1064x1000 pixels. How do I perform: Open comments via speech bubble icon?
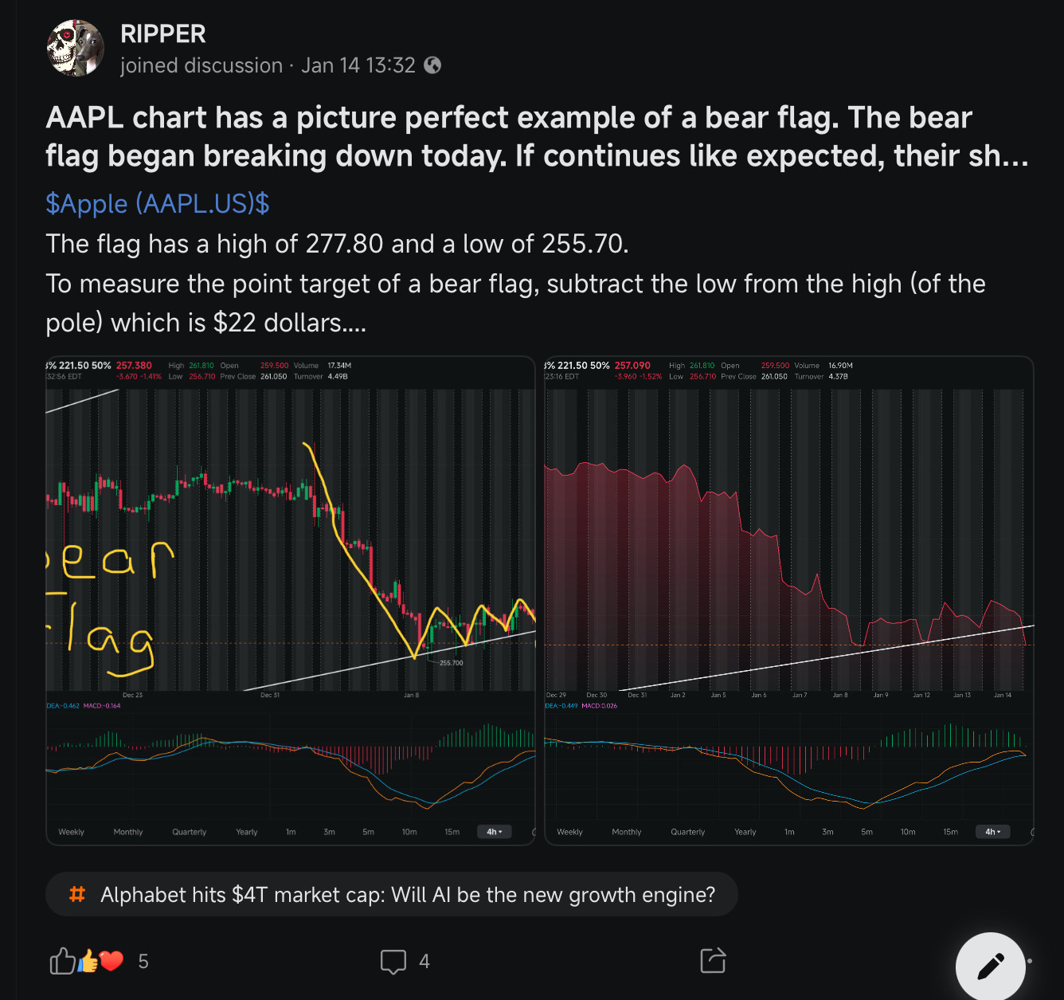pyautogui.click(x=393, y=962)
